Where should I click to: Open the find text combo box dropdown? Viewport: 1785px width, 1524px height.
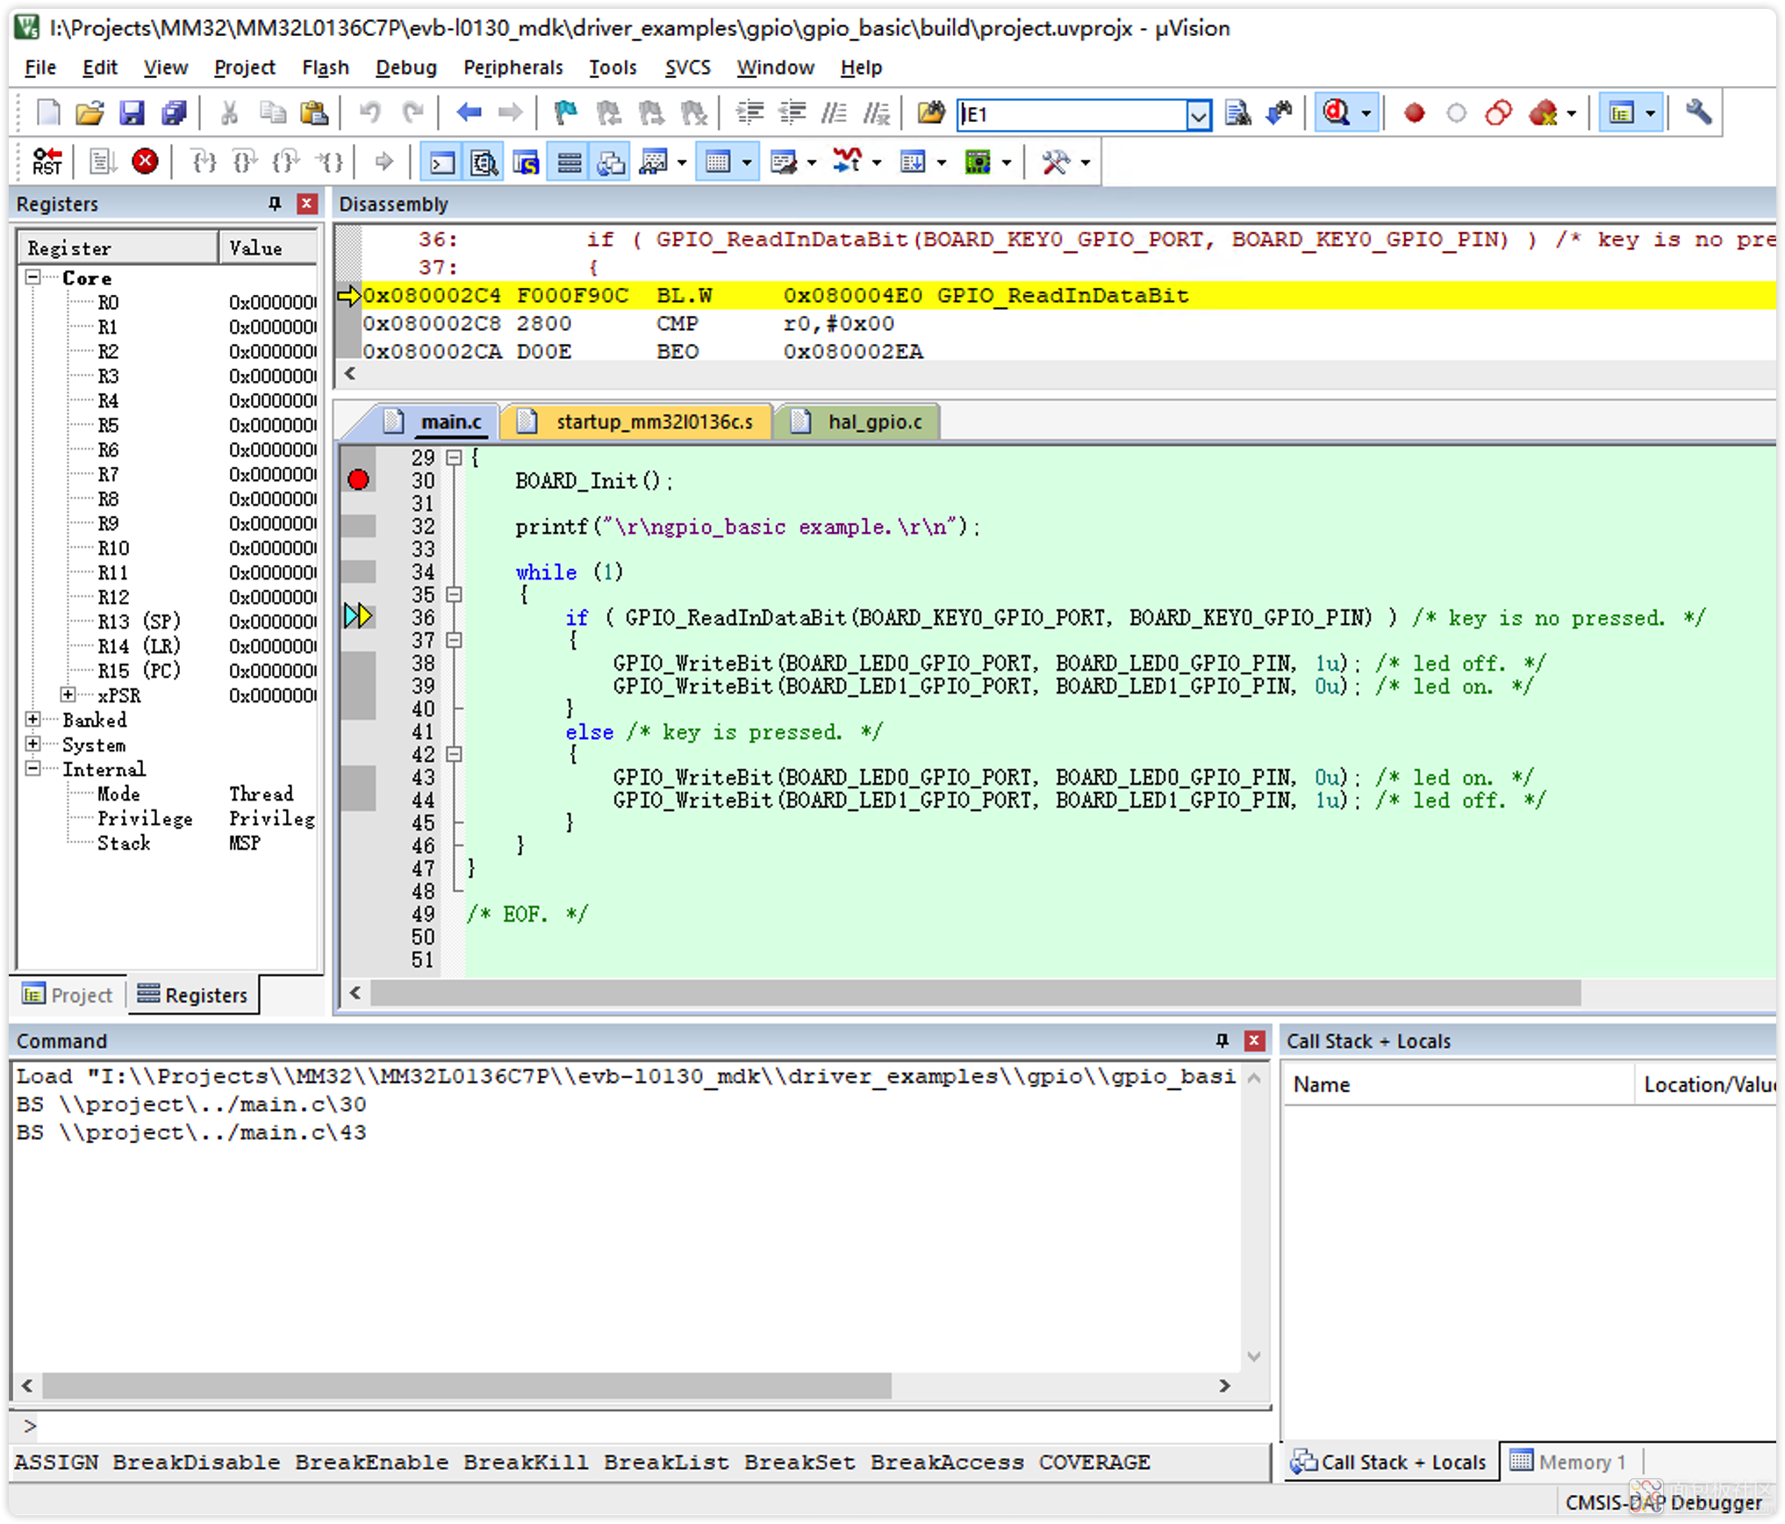click(x=1198, y=114)
